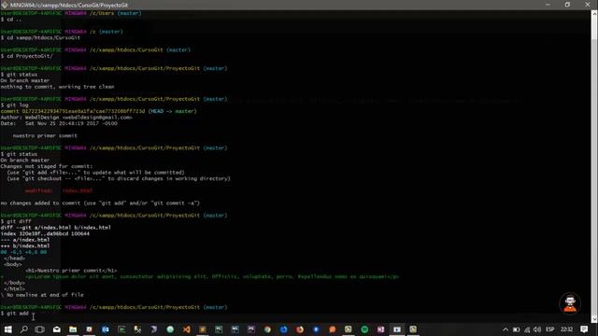Click the cartoon avatar overlay
This screenshot has height=336, width=598.
(570, 303)
